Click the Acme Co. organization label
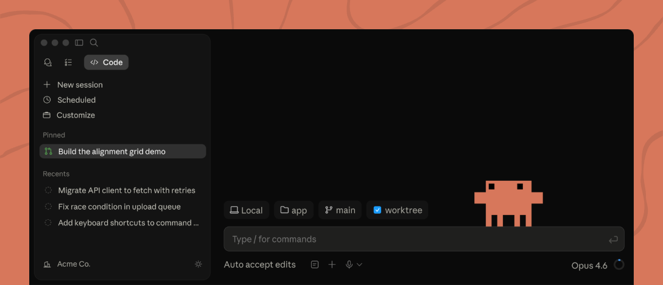The image size is (663, 285). [x=74, y=264]
